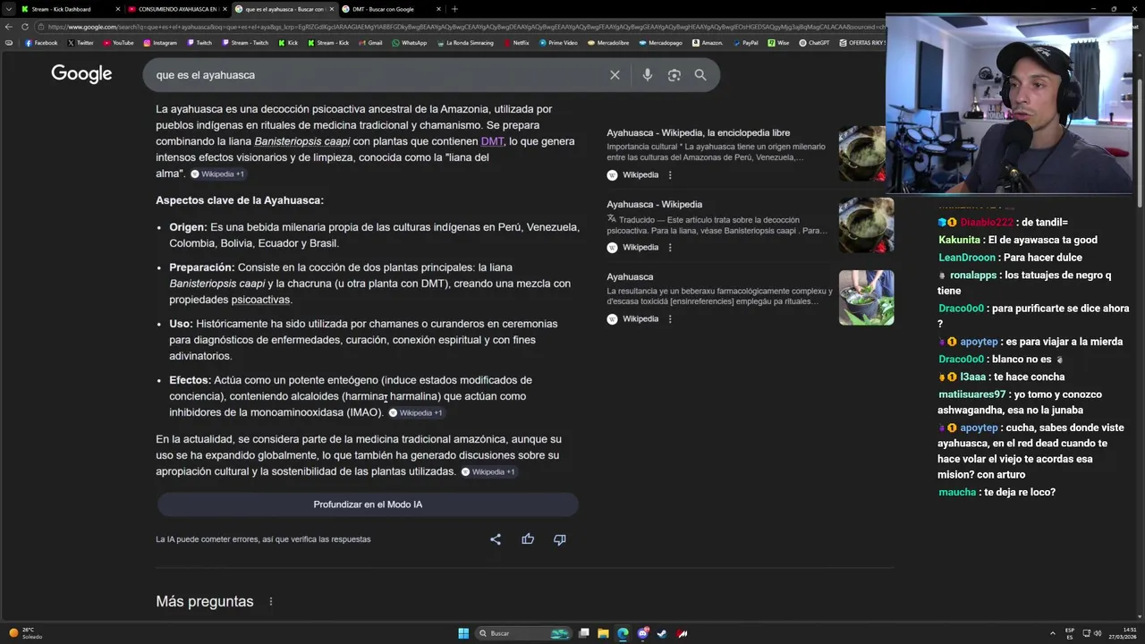Click Wikipedia +1 chip after IMAO

coord(416,413)
